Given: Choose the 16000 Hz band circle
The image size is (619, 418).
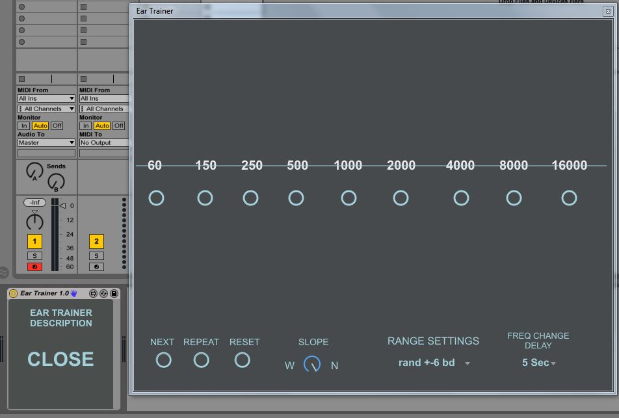Looking at the screenshot, I should coord(569,198).
